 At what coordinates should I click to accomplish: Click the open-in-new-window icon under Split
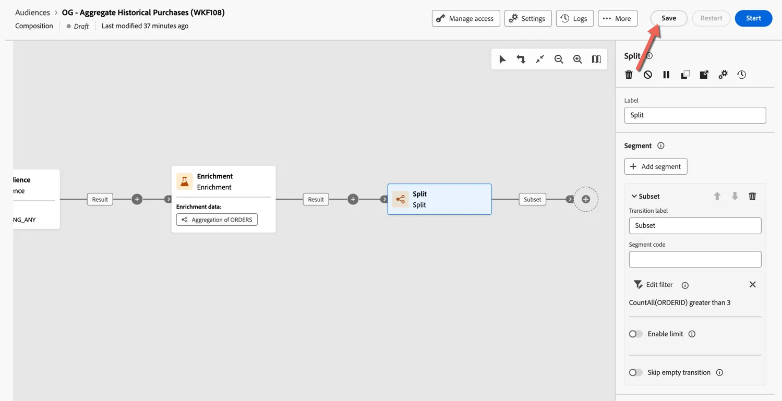704,75
